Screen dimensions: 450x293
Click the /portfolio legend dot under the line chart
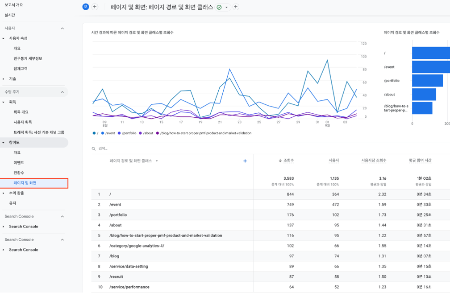tap(119, 133)
